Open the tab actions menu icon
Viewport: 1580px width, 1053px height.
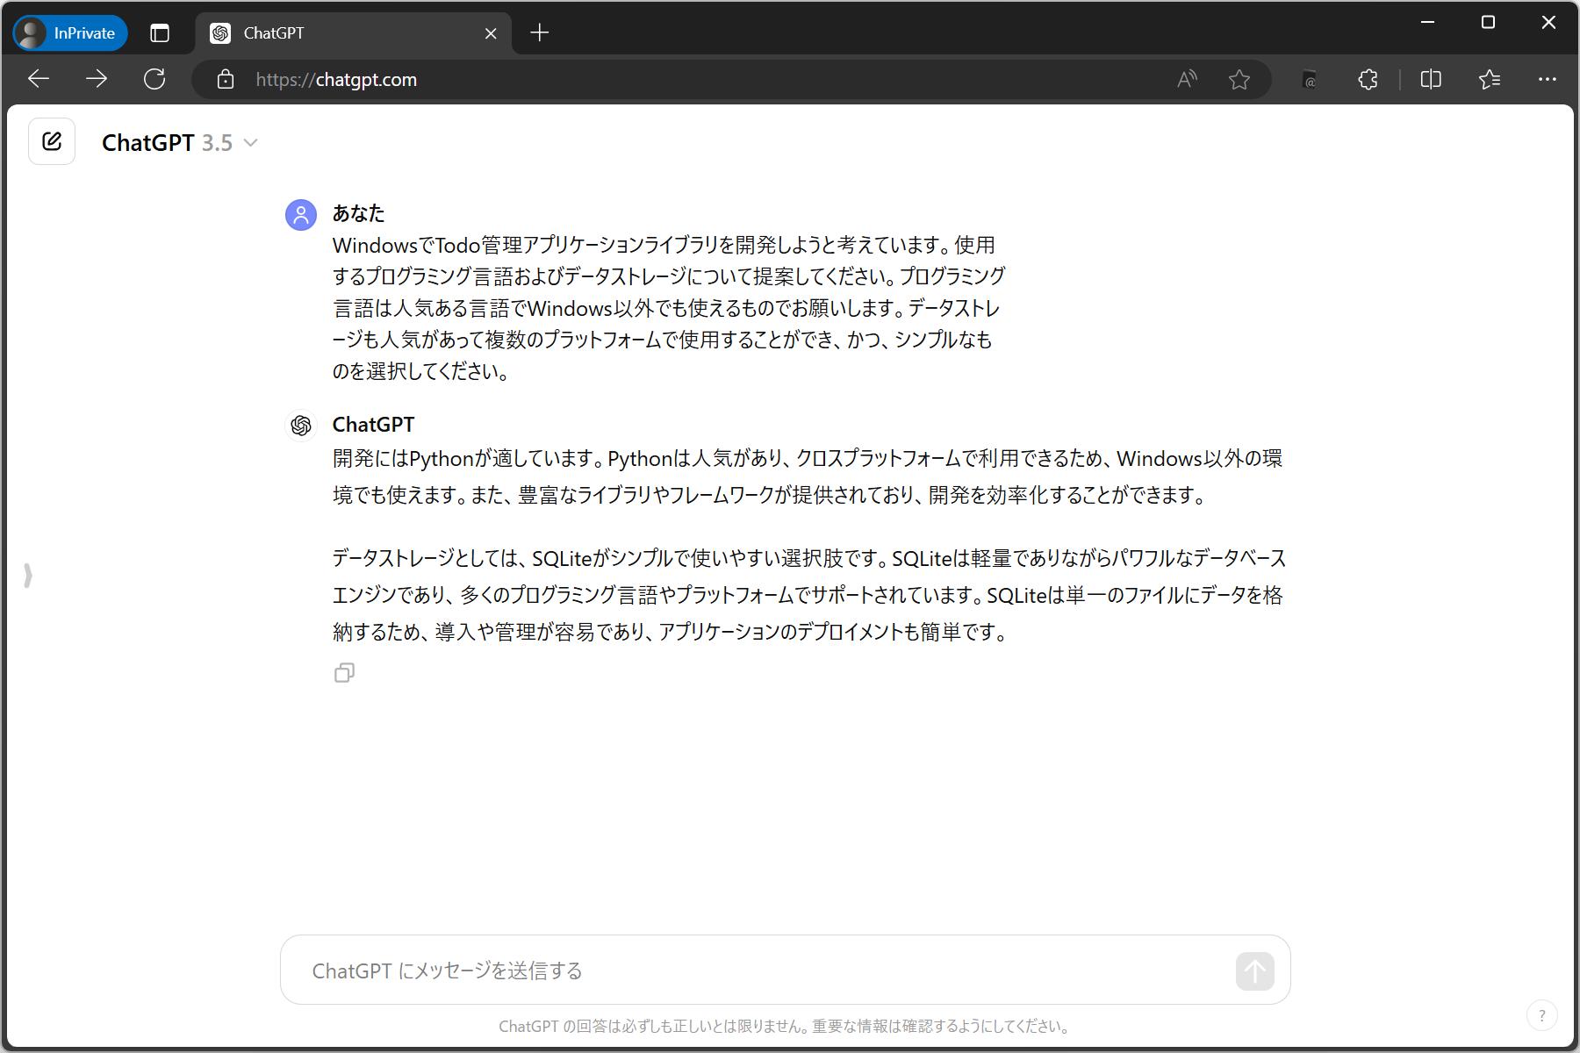point(160,32)
